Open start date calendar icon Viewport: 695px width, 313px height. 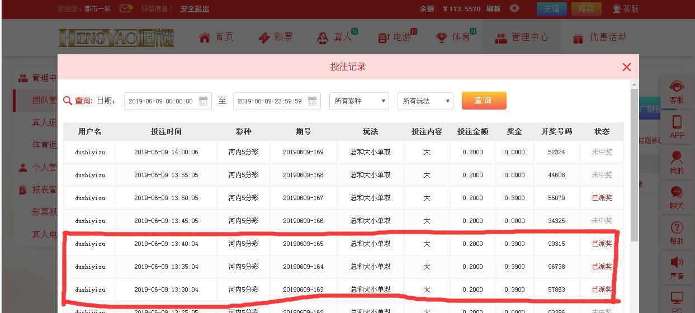(204, 101)
